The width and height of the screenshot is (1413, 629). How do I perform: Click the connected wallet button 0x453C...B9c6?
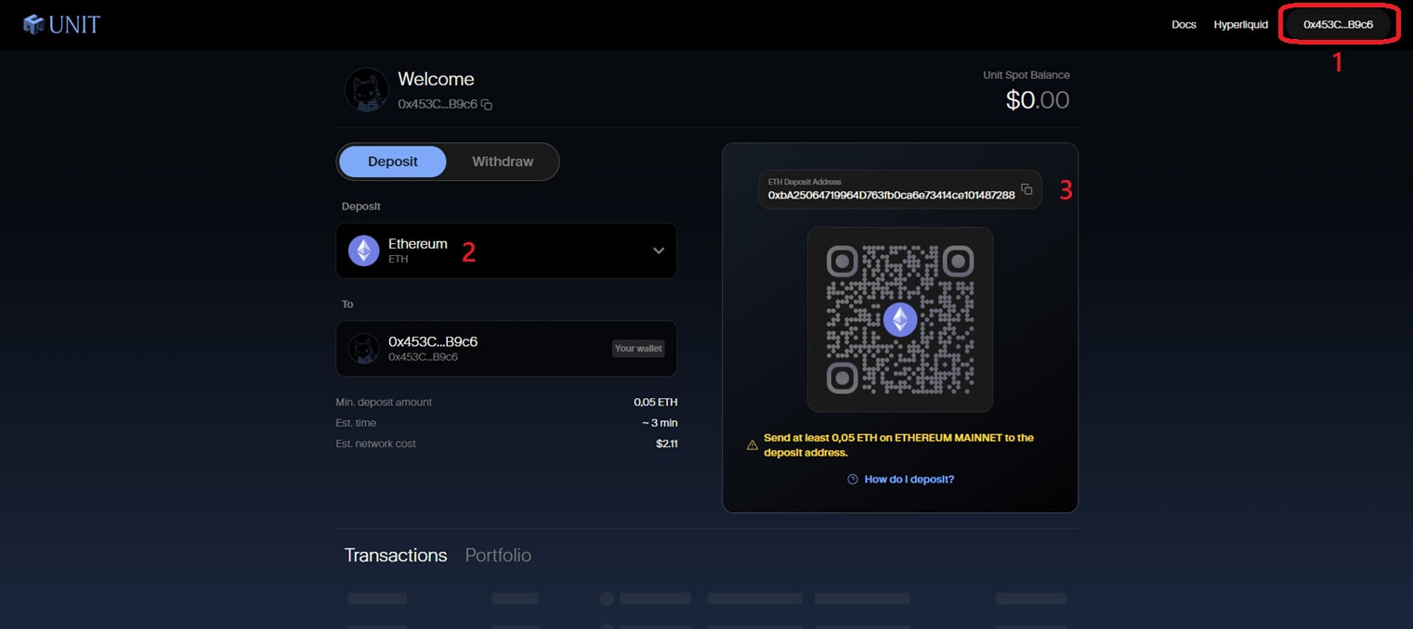pyautogui.click(x=1338, y=24)
